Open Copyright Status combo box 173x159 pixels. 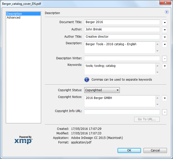point(102,90)
